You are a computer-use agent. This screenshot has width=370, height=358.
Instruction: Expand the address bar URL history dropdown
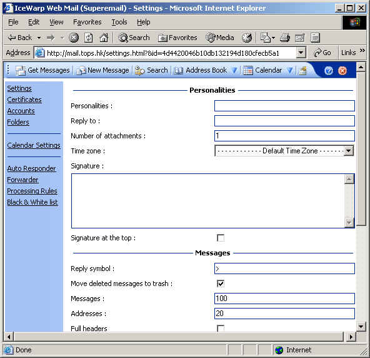click(301, 53)
